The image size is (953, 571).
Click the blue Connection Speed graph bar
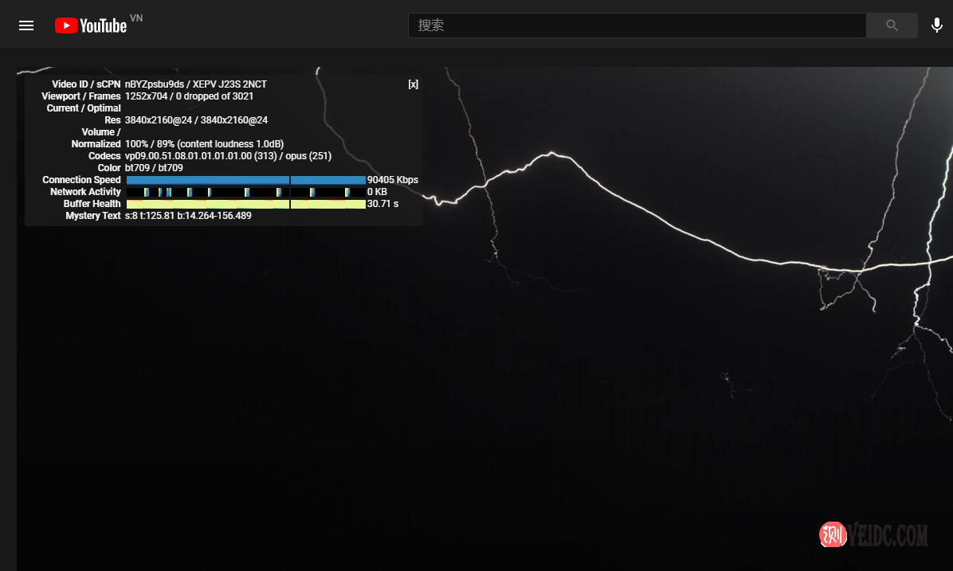pyautogui.click(x=245, y=180)
